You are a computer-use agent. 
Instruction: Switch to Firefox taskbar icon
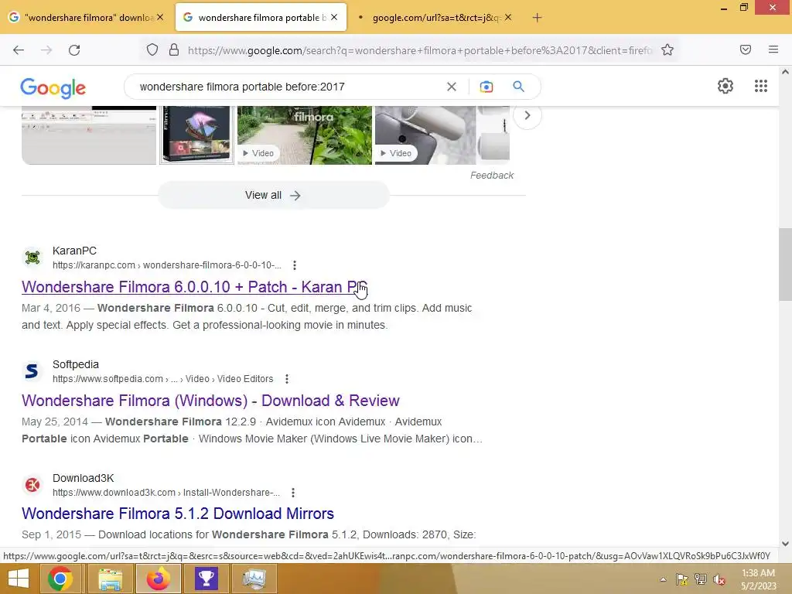point(158,579)
